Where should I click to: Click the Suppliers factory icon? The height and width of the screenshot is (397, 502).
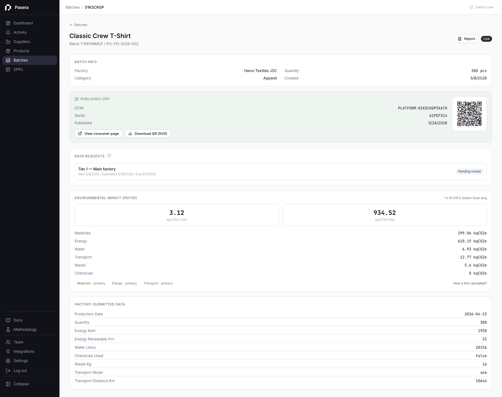8,42
